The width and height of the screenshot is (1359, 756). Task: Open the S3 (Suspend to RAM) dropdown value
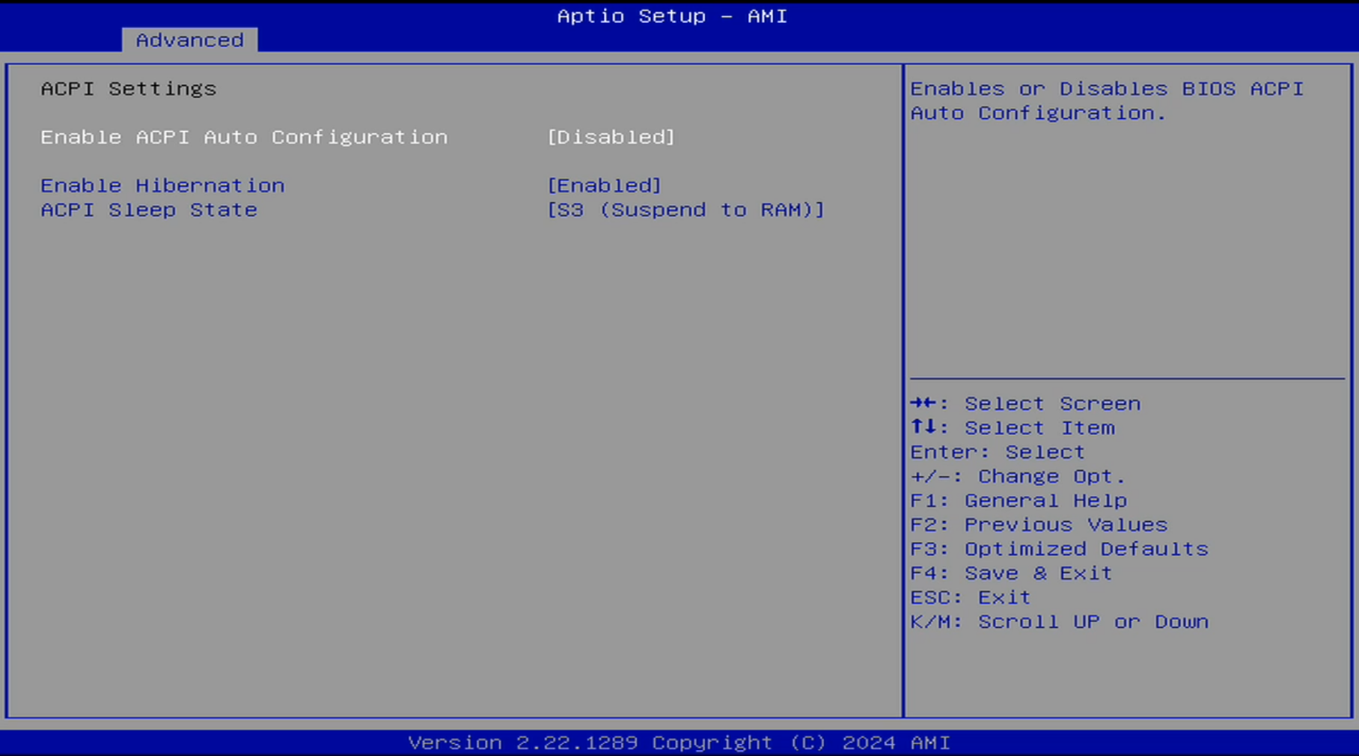(685, 210)
